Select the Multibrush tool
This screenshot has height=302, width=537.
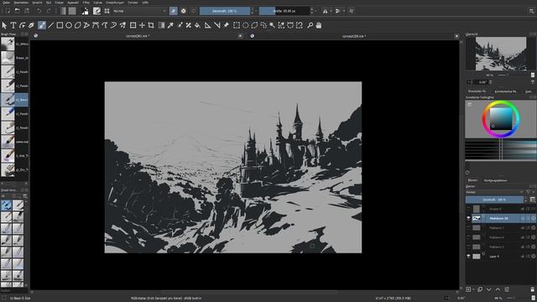123,25
